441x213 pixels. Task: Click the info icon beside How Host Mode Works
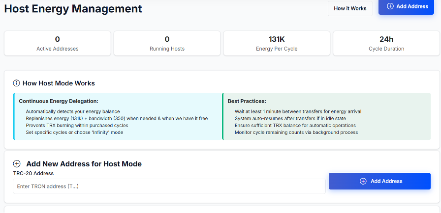click(x=16, y=83)
